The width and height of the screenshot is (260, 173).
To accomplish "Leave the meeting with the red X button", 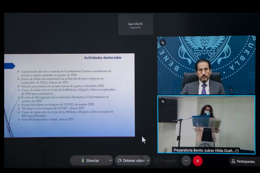I will [198, 161].
